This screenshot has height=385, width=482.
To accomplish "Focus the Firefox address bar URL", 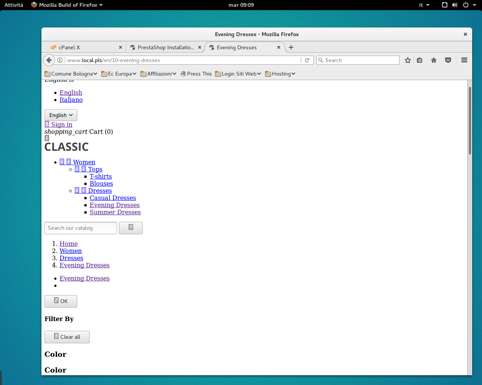I will point(183,60).
